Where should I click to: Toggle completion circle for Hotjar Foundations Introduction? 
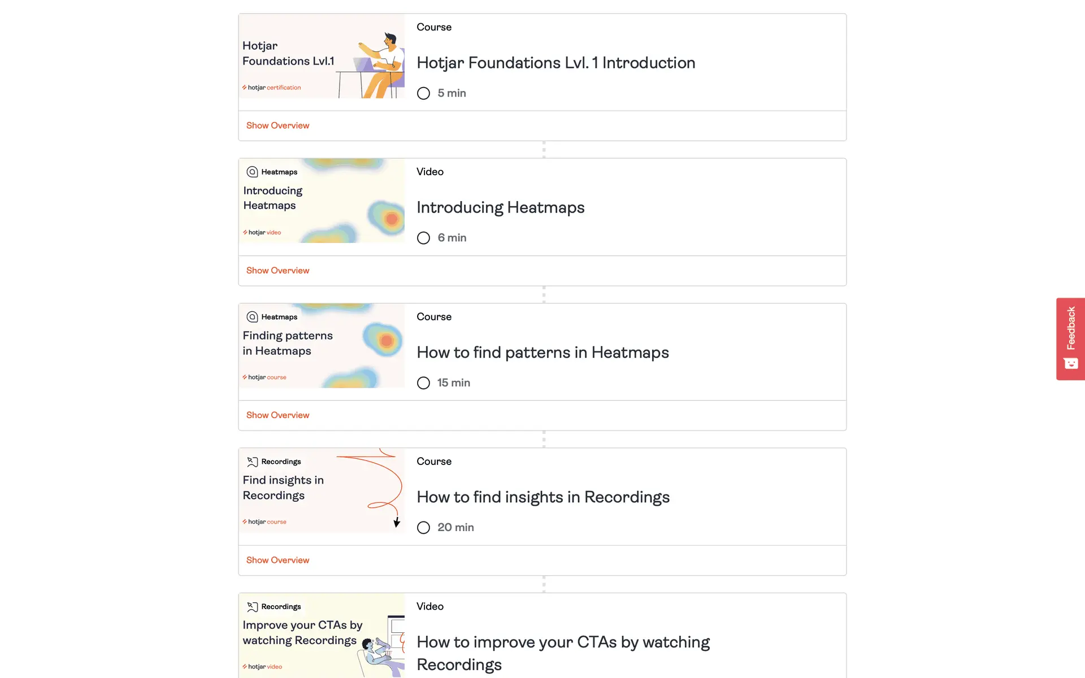pyautogui.click(x=423, y=93)
